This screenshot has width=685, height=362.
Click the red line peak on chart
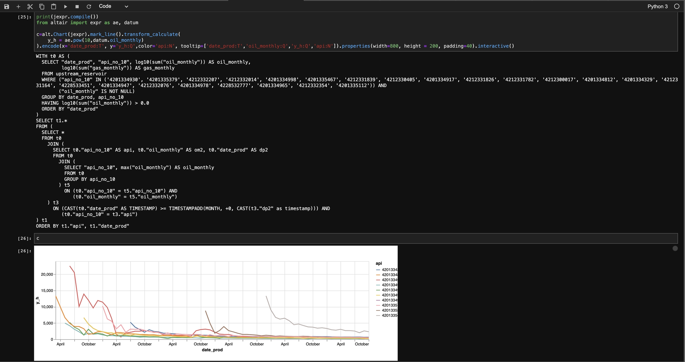(70, 266)
